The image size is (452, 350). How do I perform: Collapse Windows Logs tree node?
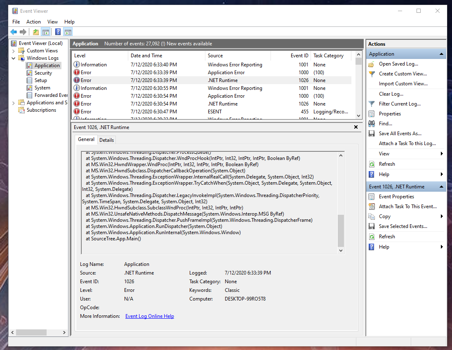(x=13, y=58)
